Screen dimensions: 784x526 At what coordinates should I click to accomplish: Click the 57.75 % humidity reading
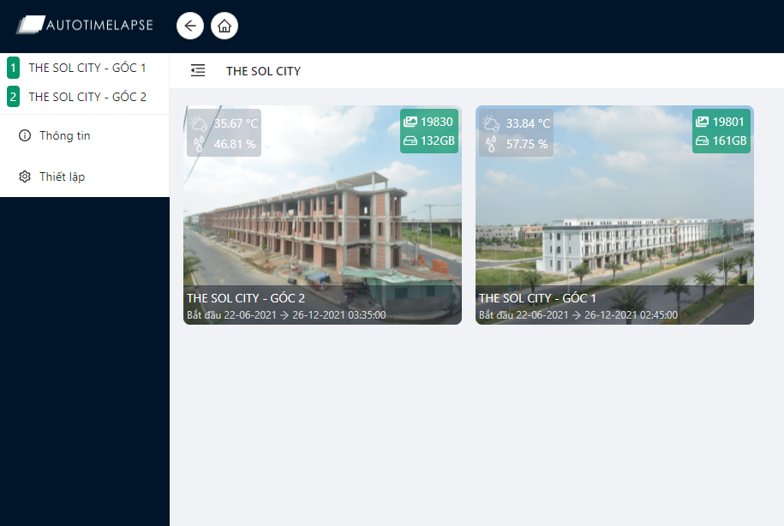pos(527,144)
